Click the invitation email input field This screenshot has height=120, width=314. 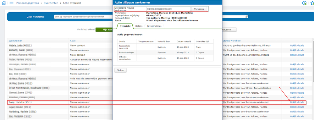tap(168, 9)
